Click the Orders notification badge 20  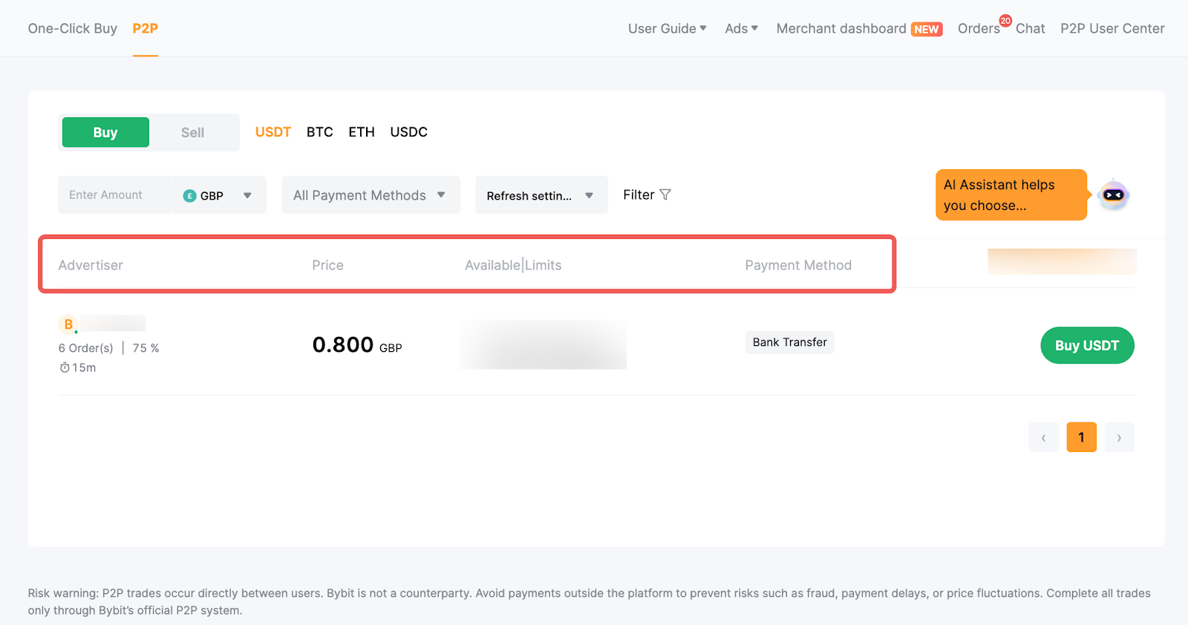(1005, 21)
